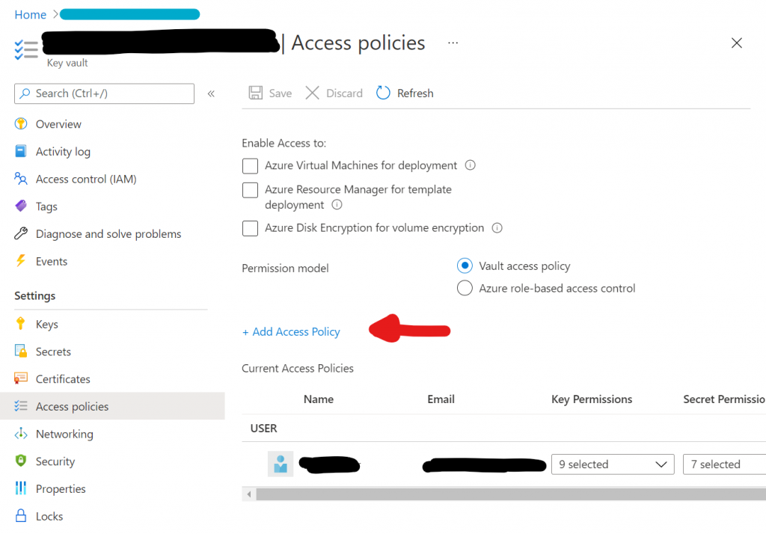This screenshot has width=766, height=534.
Task: Close the Access policies blade
Action: (737, 43)
